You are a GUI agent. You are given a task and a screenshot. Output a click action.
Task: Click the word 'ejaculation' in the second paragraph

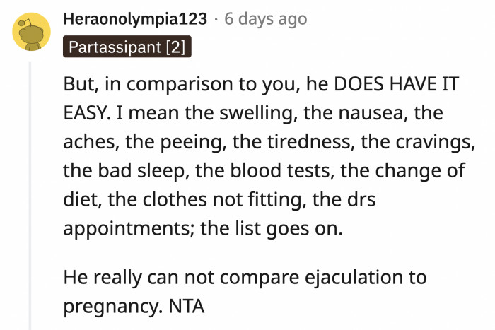354,278
